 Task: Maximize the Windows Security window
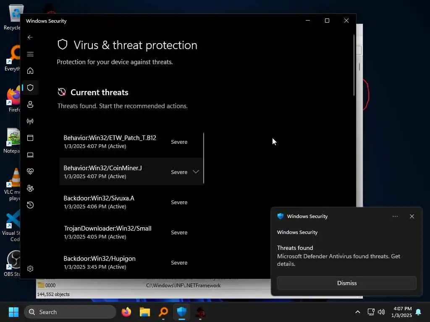[x=327, y=21]
